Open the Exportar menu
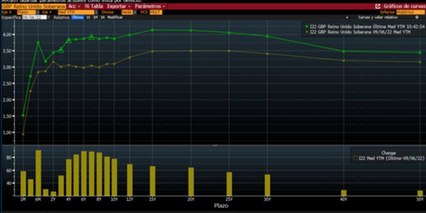426x213 pixels. click(118, 6)
